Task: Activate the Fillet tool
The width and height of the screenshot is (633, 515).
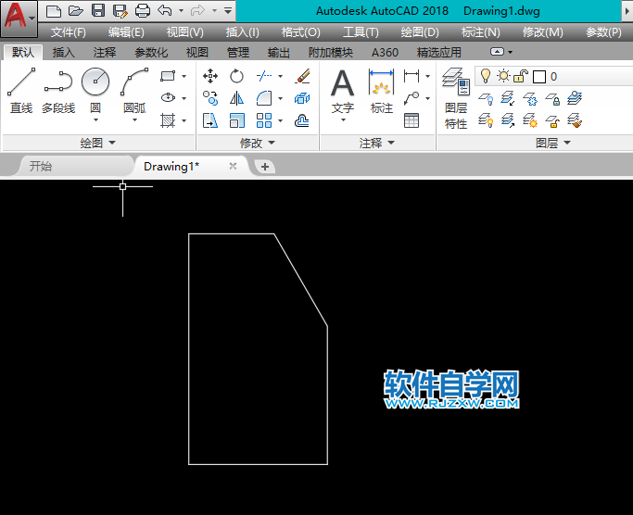Action: [x=263, y=98]
